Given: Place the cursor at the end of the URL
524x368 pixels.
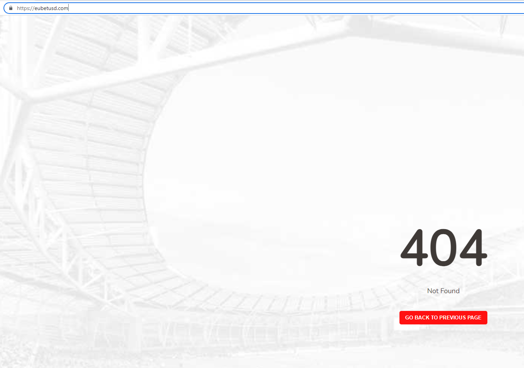Looking at the screenshot, I should click(x=68, y=8).
